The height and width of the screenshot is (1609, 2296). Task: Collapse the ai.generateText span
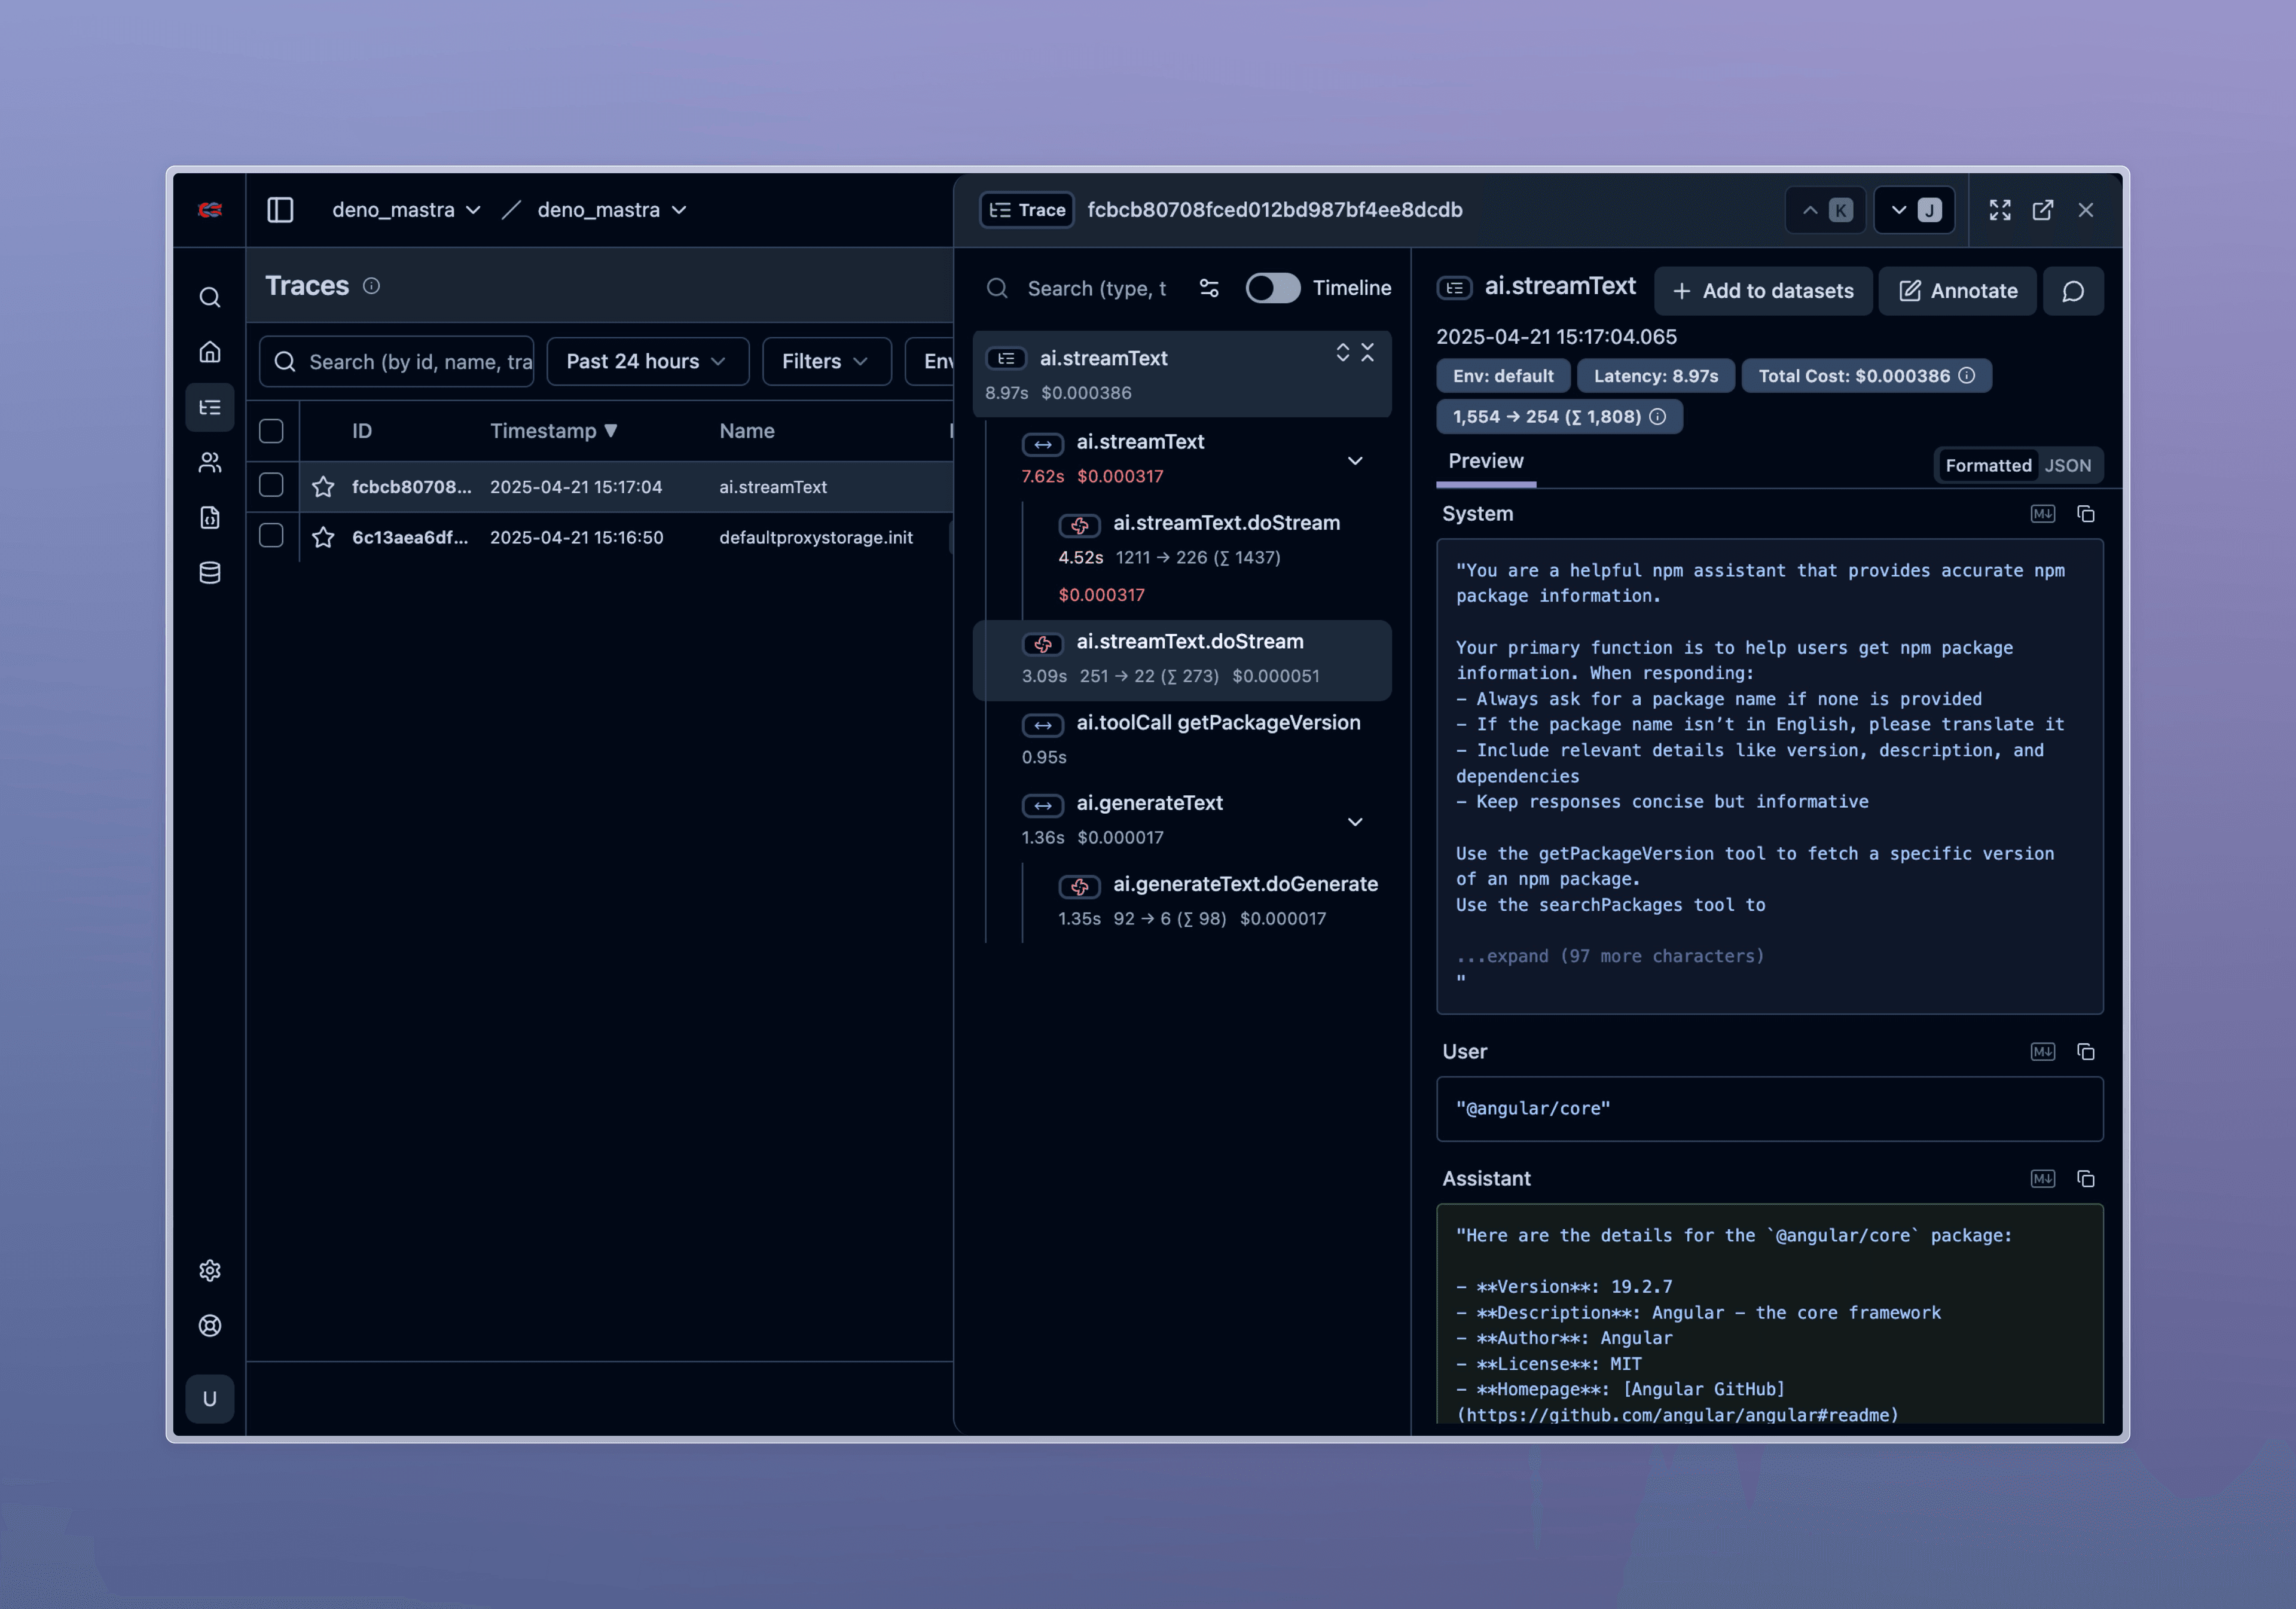pyautogui.click(x=1355, y=822)
